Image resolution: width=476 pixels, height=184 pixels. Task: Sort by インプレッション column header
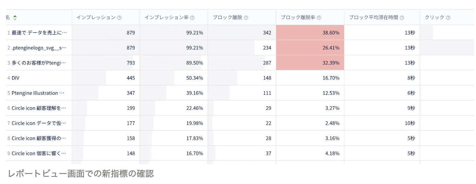click(96, 17)
